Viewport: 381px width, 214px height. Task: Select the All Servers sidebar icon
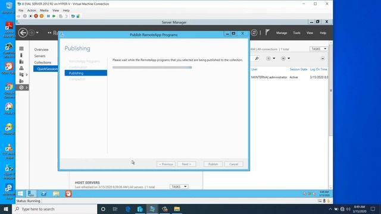21,62
